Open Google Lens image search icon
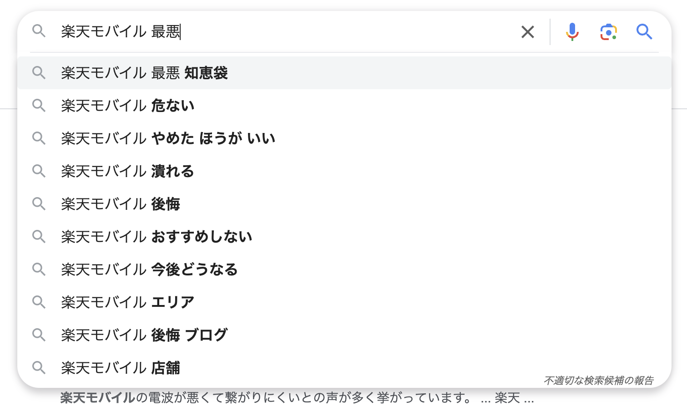This screenshot has height=417, width=687. click(x=608, y=32)
